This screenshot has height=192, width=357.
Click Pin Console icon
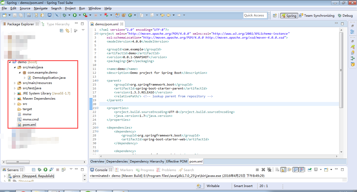[309, 170]
